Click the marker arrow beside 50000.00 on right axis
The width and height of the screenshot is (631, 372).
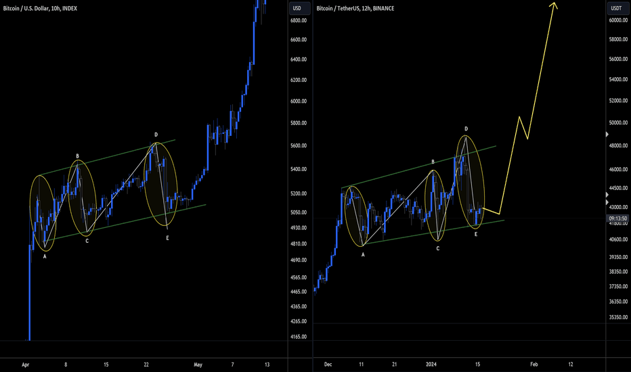pyautogui.click(x=607, y=135)
